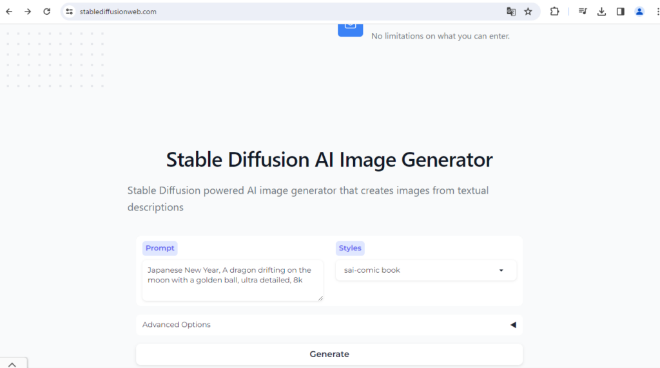Image resolution: width=660 pixels, height=368 pixels.
Task: Open the browser downloads icon
Action: [601, 12]
